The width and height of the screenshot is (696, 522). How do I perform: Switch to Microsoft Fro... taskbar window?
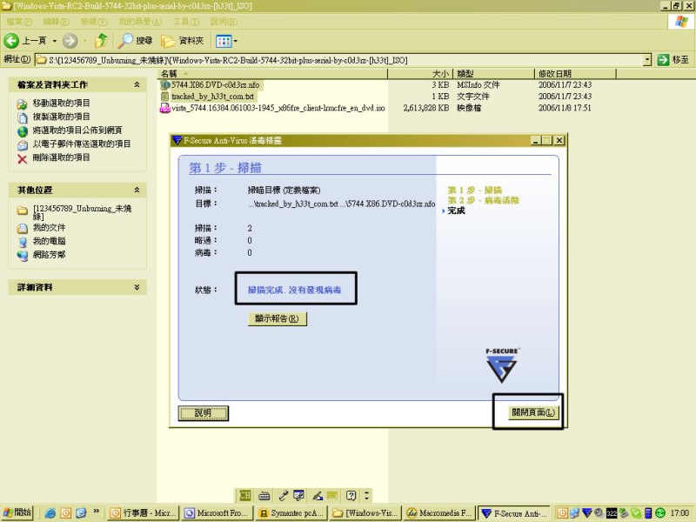218,513
